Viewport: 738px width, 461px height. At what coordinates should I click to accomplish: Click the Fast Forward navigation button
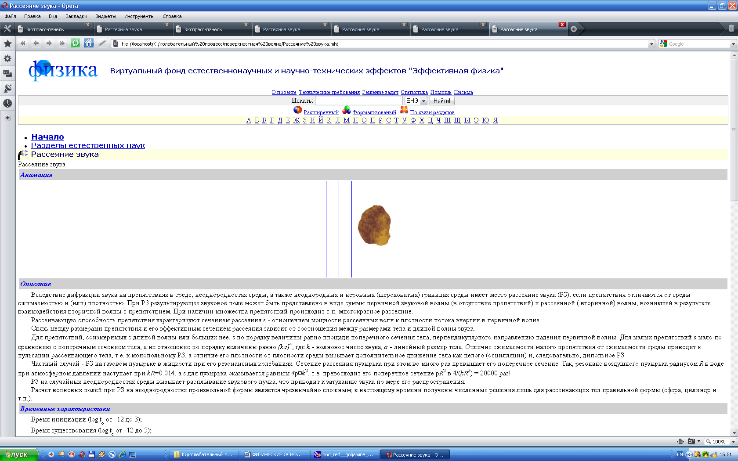click(x=62, y=43)
